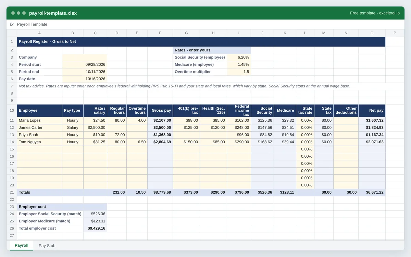Screen dimensions: 411x257
Task: Select total net pay $6,671.22
Action: point(372,192)
